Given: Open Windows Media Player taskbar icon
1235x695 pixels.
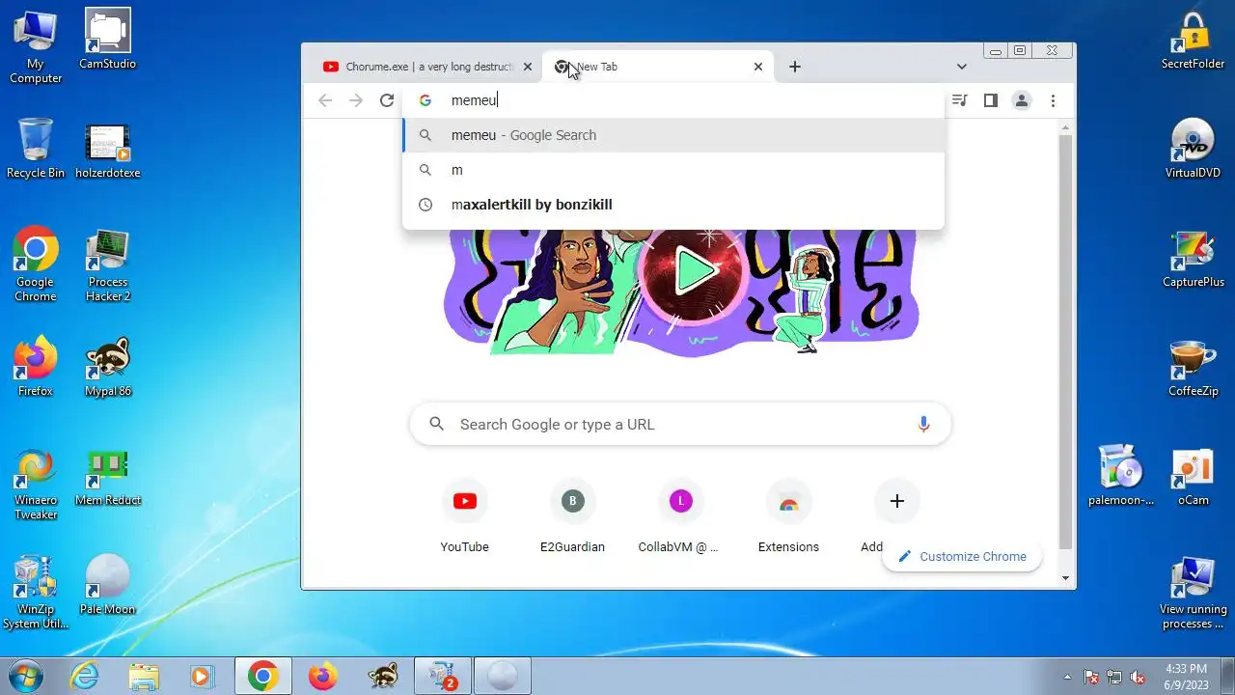Looking at the screenshot, I should tap(203, 677).
